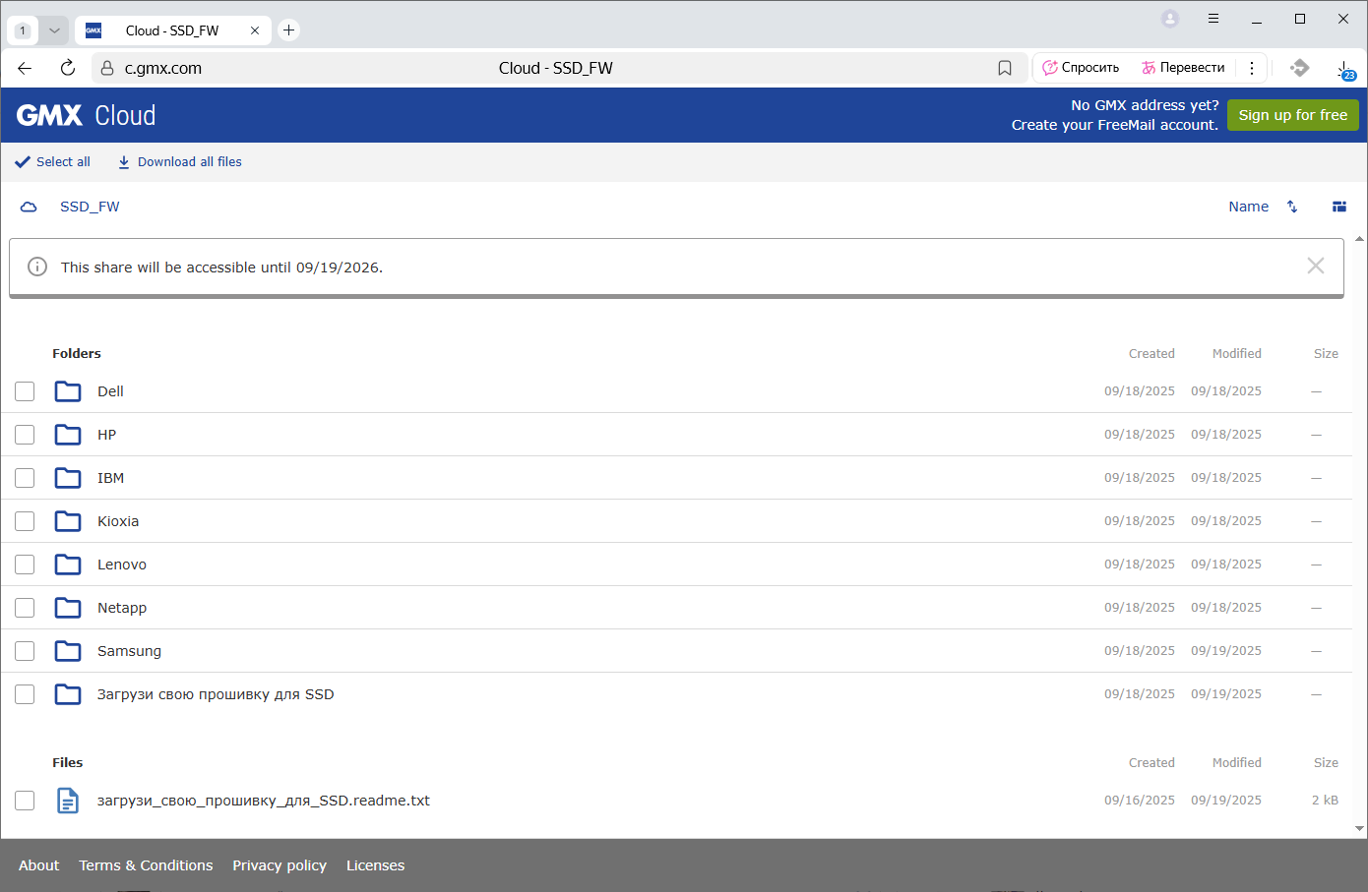Switch to tile view layout icon
The image size is (1368, 892).
pyautogui.click(x=1339, y=207)
